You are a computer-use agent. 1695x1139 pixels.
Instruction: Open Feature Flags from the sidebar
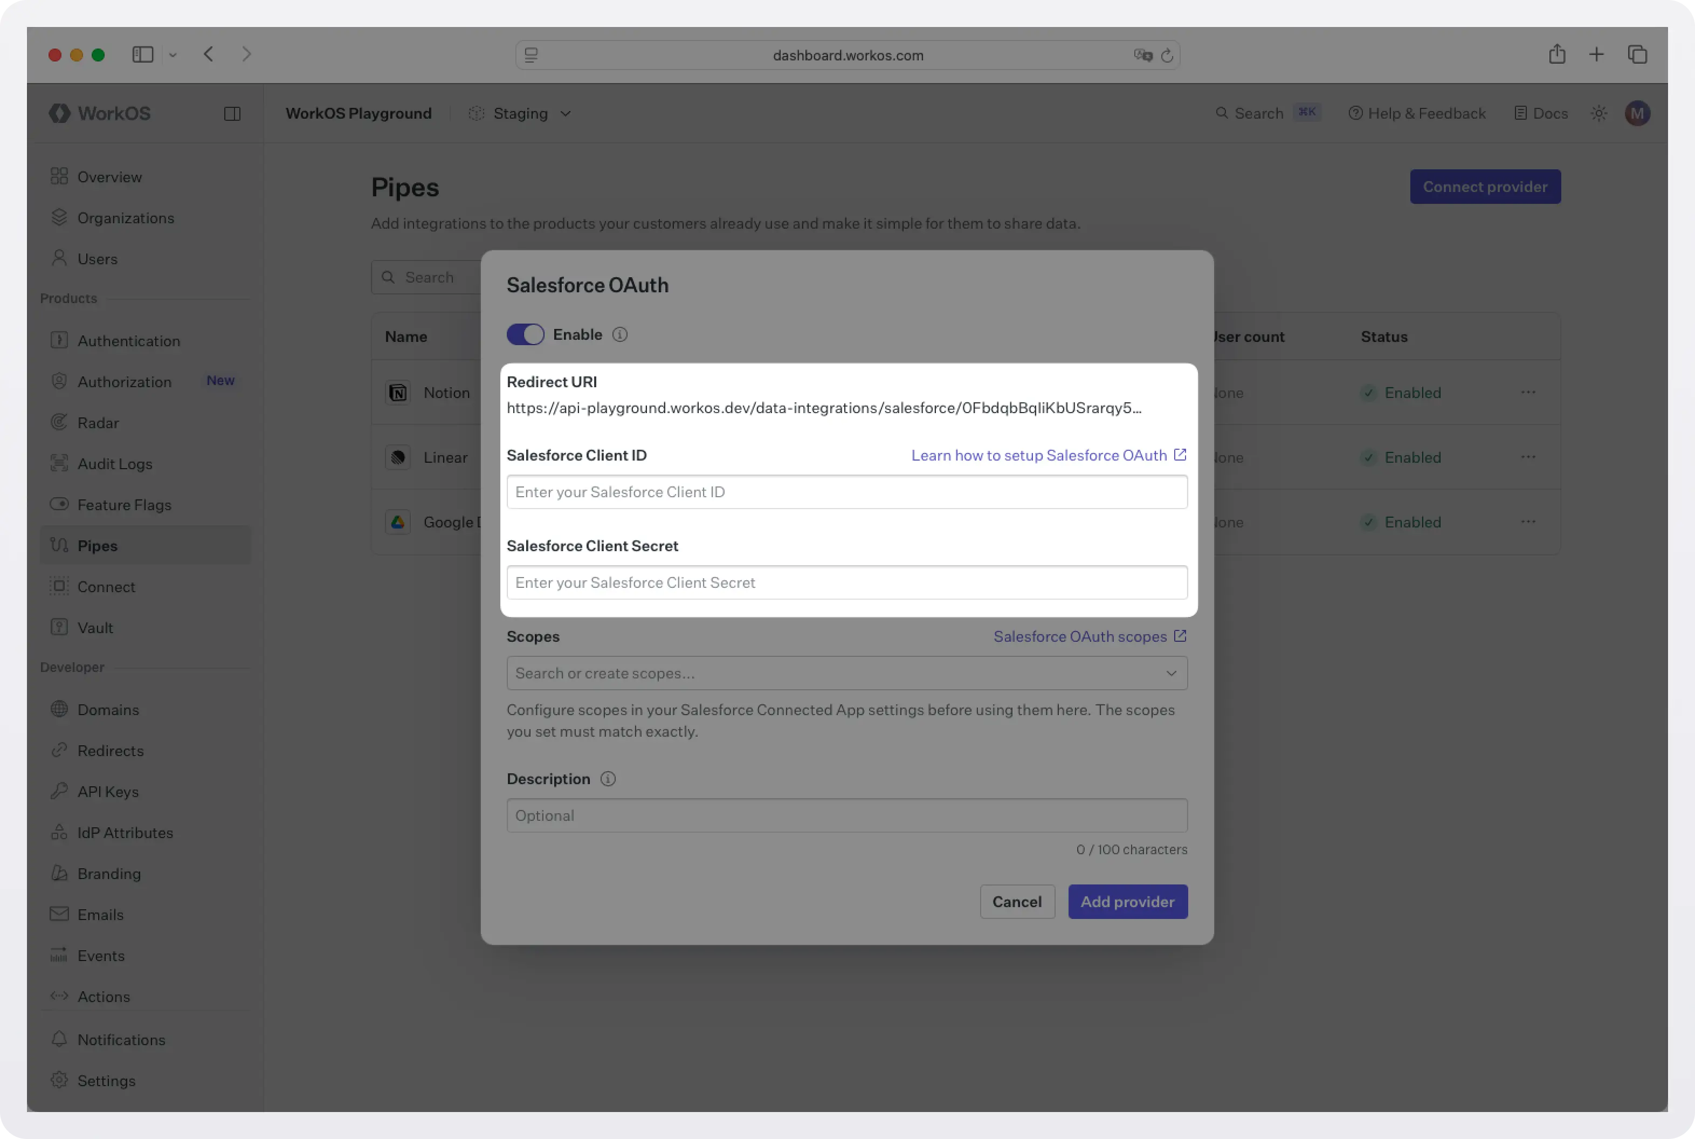(x=124, y=504)
